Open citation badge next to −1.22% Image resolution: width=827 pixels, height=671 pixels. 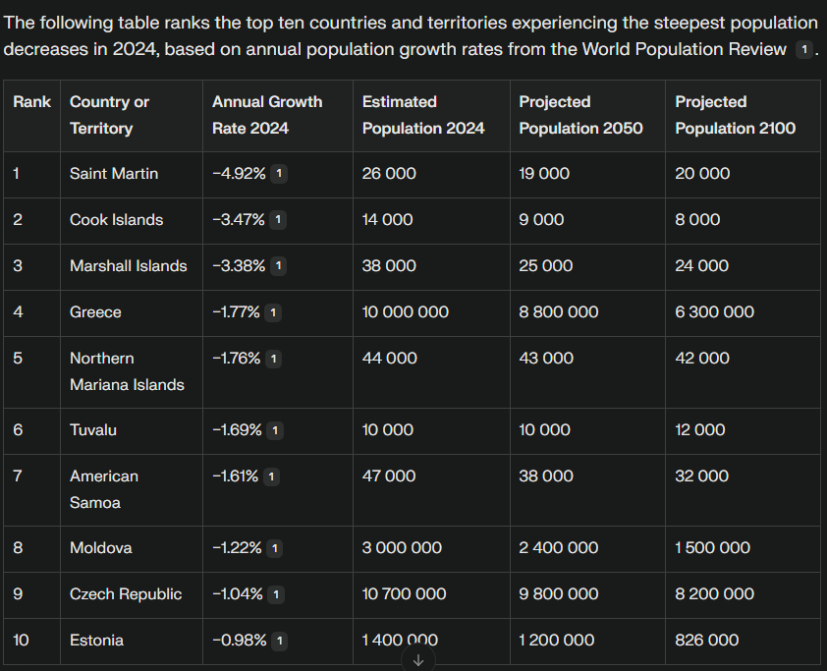point(274,548)
